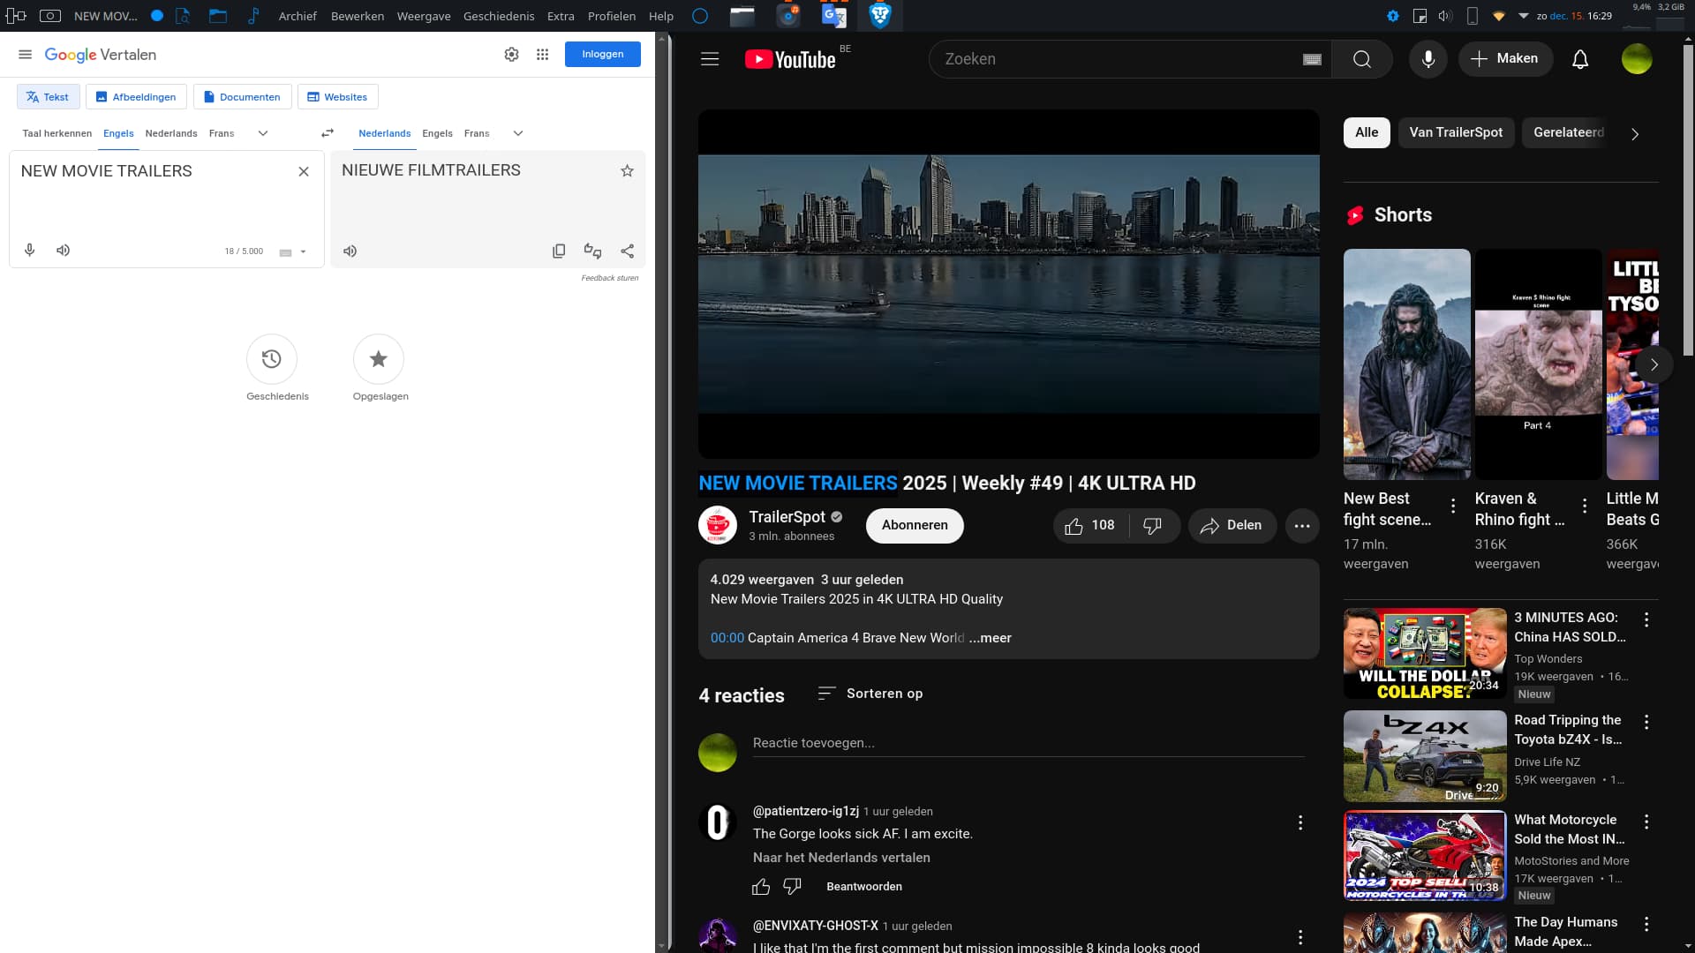Open Google apps grid
The height and width of the screenshot is (953, 1695).
click(x=542, y=55)
